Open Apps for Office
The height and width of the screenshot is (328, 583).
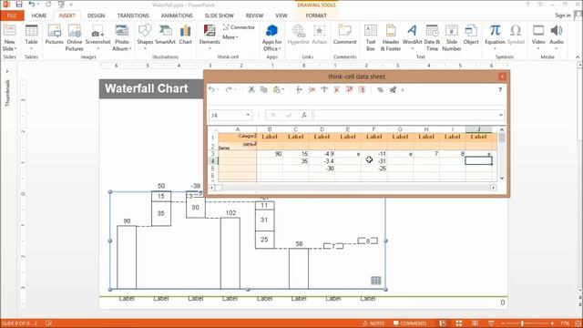(x=271, y=37)
